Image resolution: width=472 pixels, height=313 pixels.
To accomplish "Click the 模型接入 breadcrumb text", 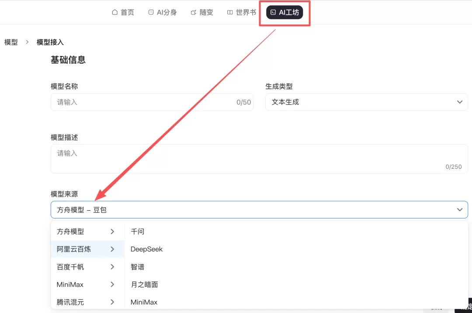I will (50, 42).
